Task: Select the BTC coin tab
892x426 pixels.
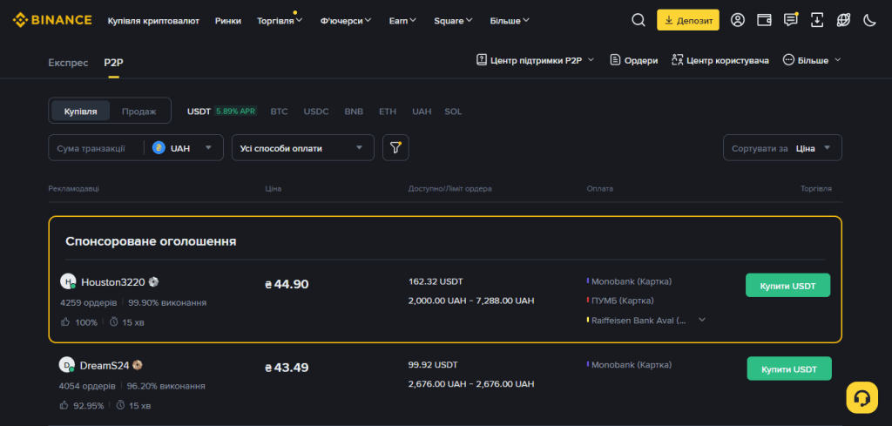Action: click(x=279, y=112)
